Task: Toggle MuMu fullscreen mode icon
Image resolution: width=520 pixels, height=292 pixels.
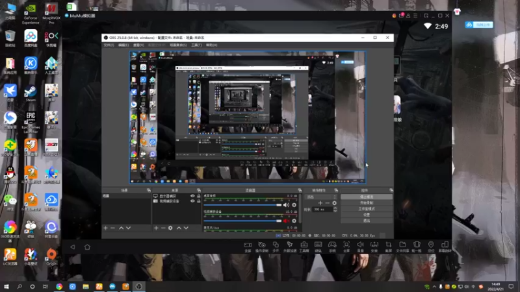Action: tap(346, 247)
